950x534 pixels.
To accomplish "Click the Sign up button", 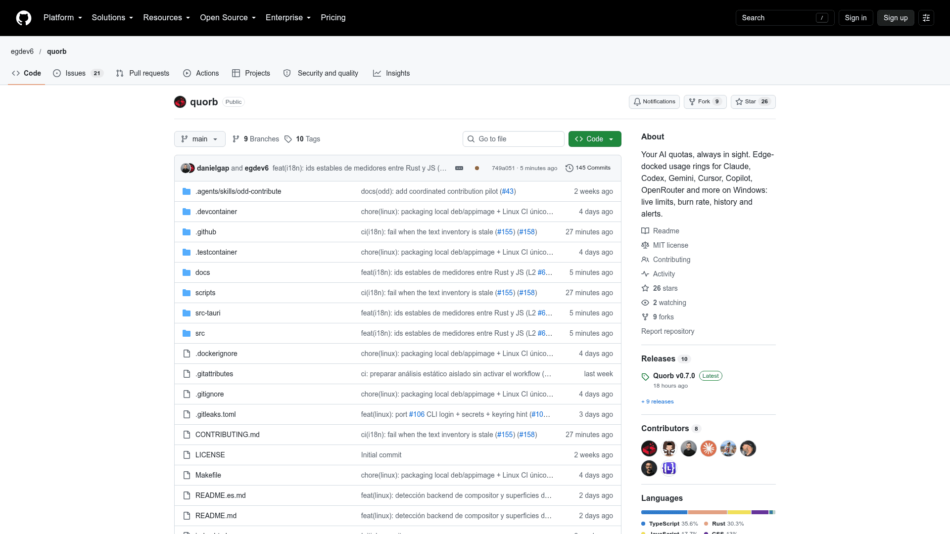I will 896,18.
